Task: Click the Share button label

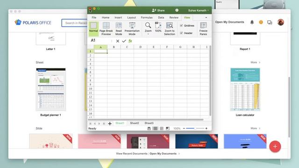Action: pyautogui.click(x=161, y=10)
